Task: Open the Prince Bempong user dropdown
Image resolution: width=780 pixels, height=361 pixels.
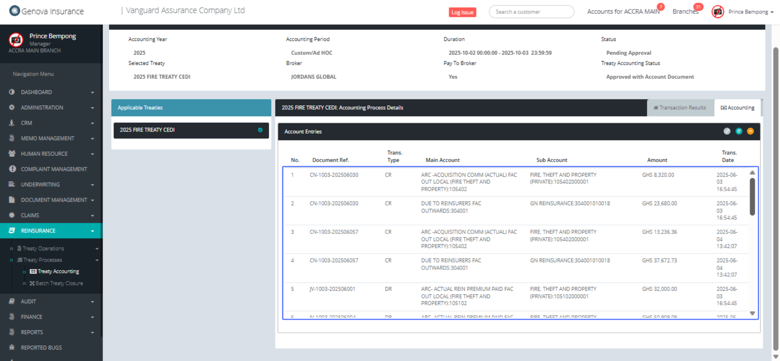Action: point(751,12)
